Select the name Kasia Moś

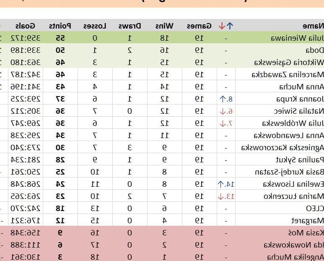tap(306, 233)
